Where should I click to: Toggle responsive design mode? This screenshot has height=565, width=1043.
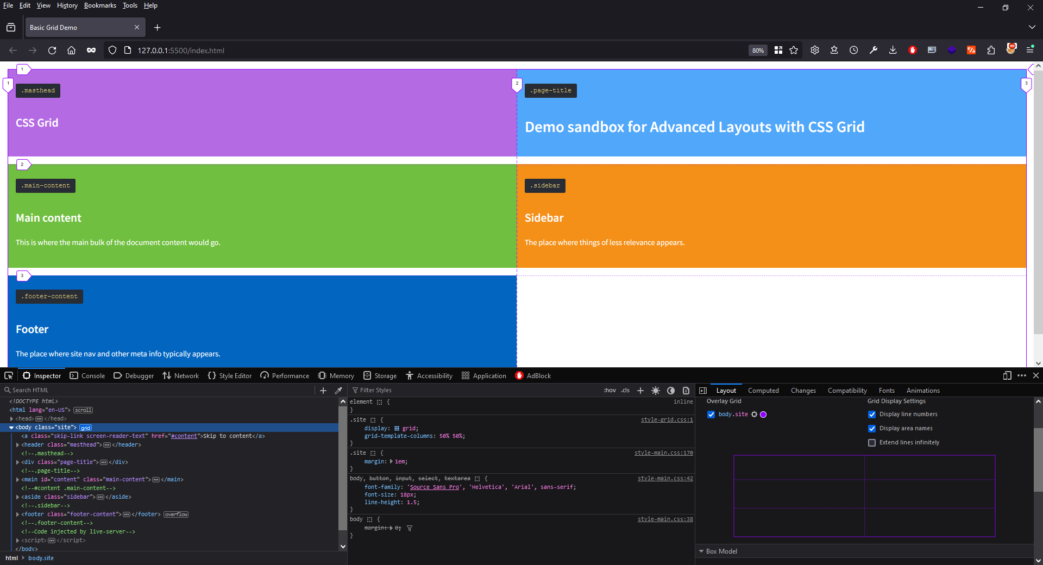1007,375
